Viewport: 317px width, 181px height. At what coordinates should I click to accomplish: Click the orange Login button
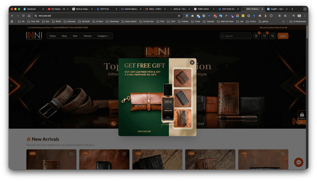283,36
